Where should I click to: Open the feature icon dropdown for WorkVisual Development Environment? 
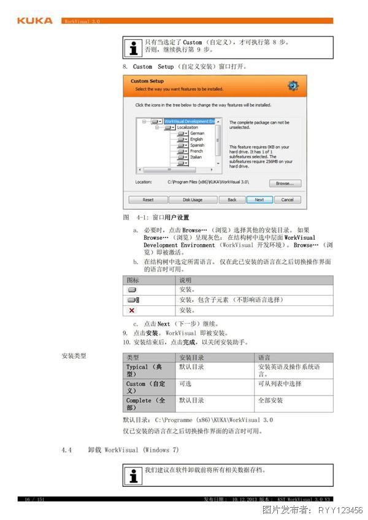click(x=156, y=121)
